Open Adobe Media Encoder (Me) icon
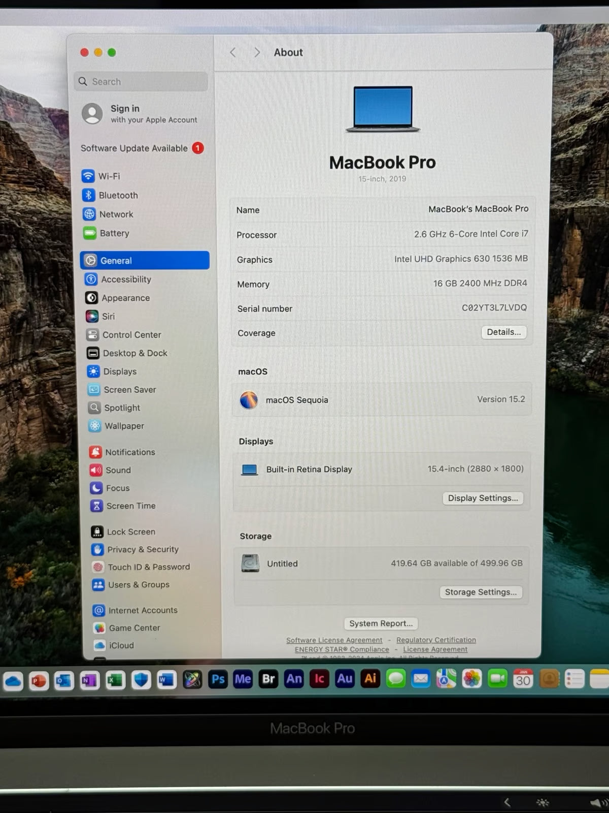Screen dimensions: 609x813 click(243, 679)
